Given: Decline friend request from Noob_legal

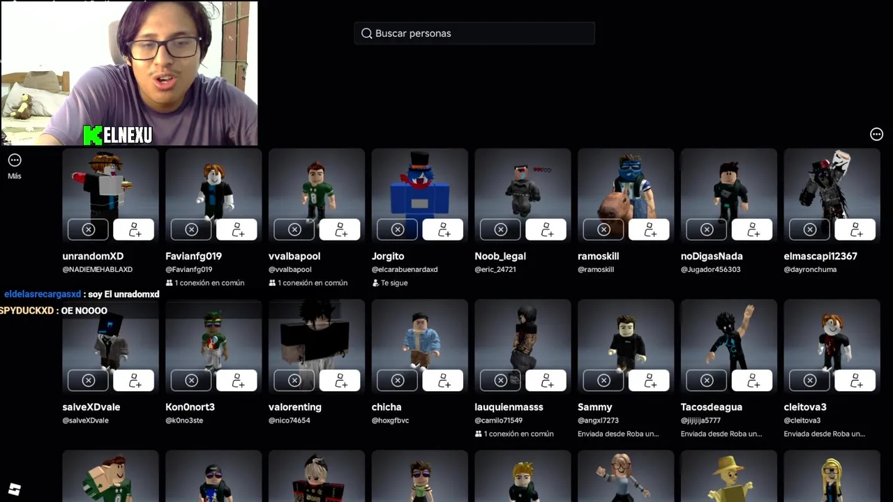Looking at the screenshot, I should [x=501, y=229].
